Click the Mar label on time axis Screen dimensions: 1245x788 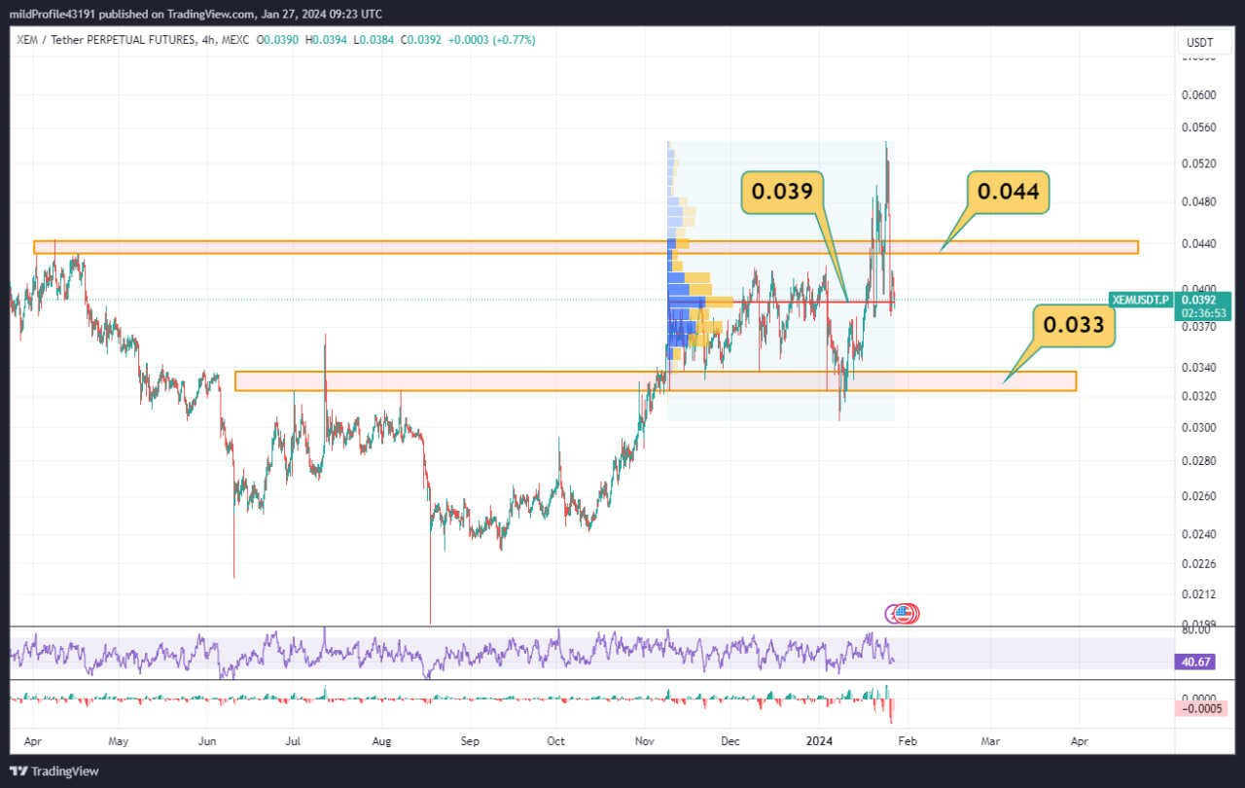990,741
